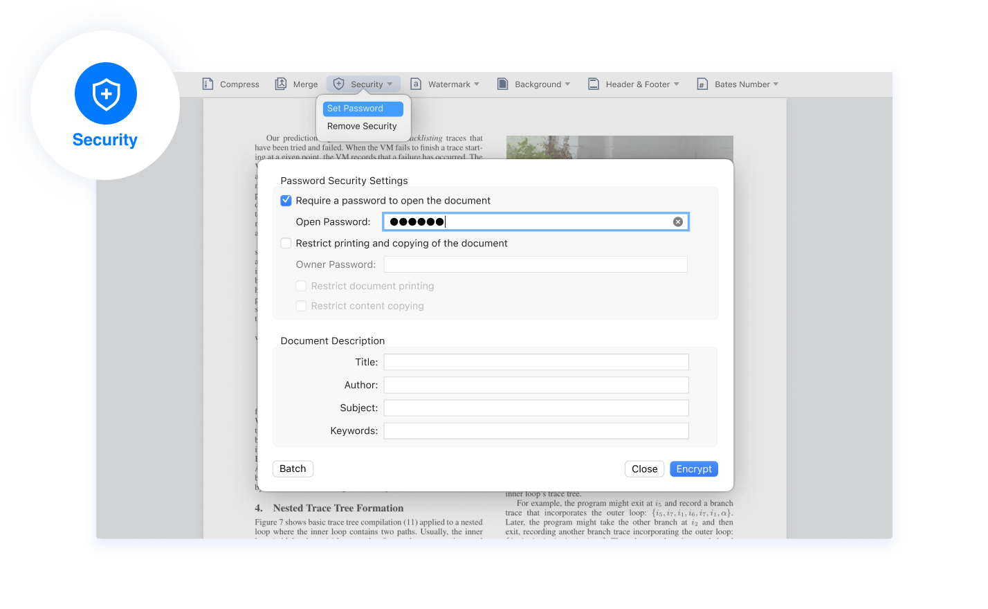The image size is (988, 609).
Task: Click the Bates Number icon
Action: [x=702, y=84]
